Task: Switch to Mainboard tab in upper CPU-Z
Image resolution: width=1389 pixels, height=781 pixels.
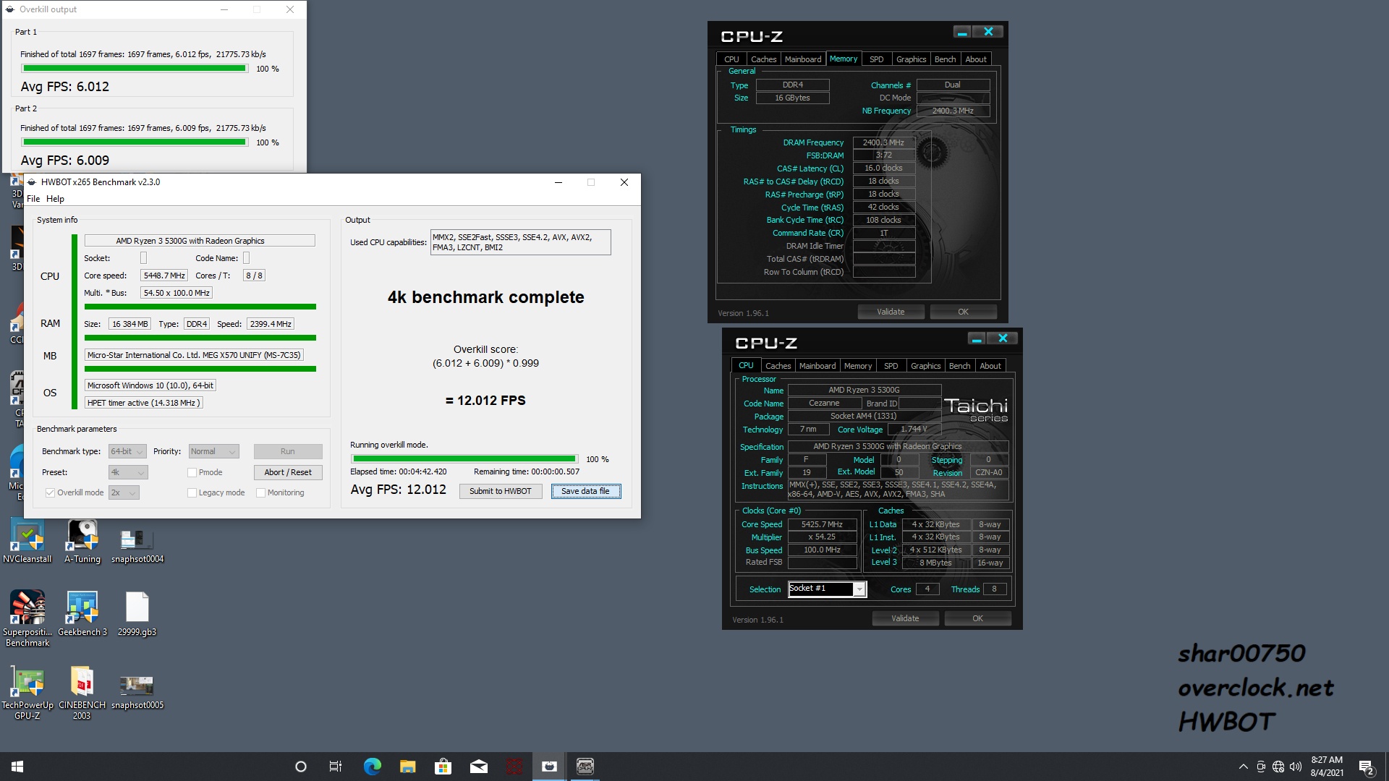Action: (x=803, y=59)
